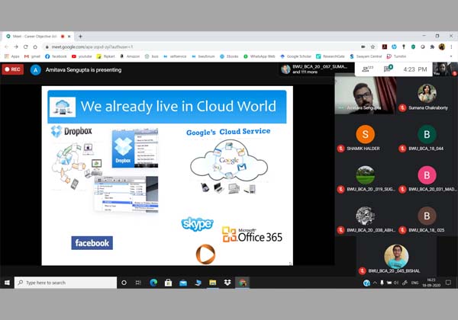
Task: Open the Turnitin bookmark
Action: click(396, 56)
